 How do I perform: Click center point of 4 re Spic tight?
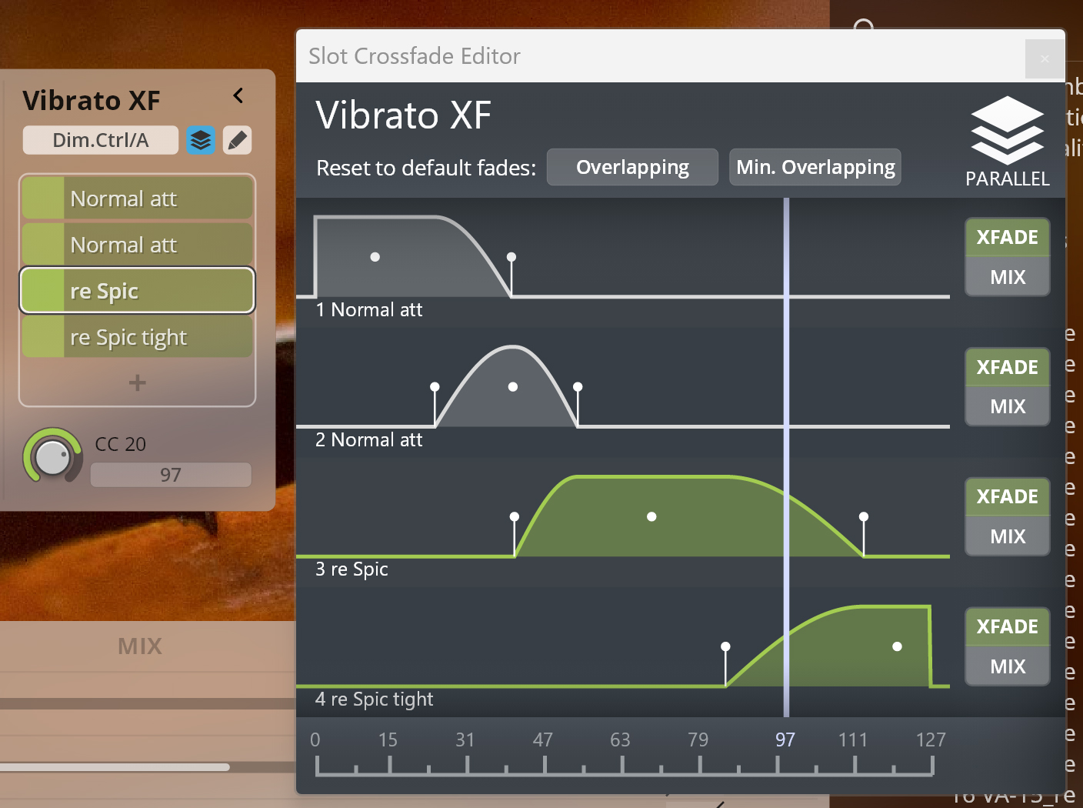pyautogui.click(x=897, y=646)
